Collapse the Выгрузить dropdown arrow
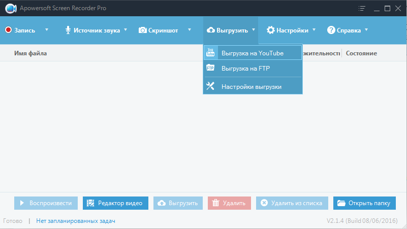Image resolution: width=407 pixels, height=229 pixels. (x=254, y=30)
